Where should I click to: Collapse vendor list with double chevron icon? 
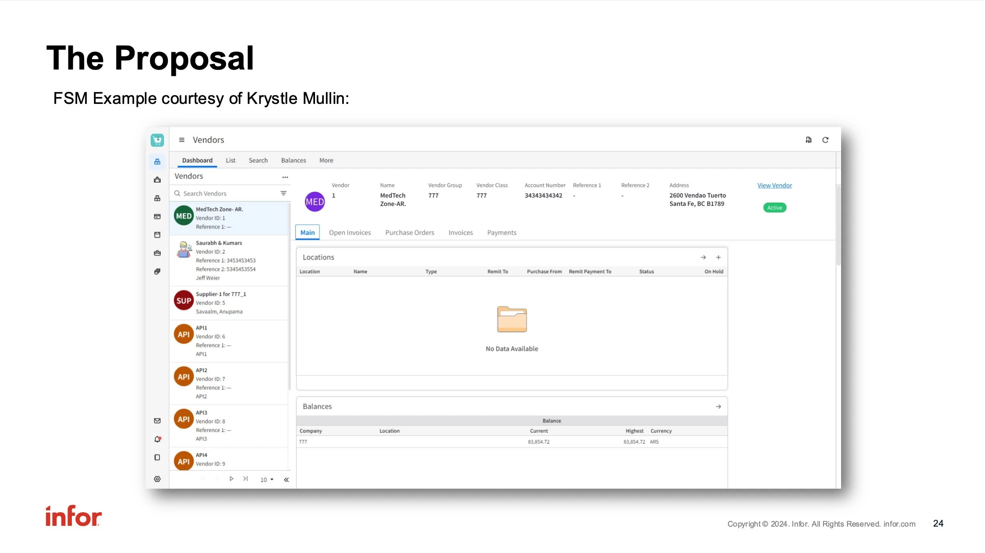(x=286, y=479)
